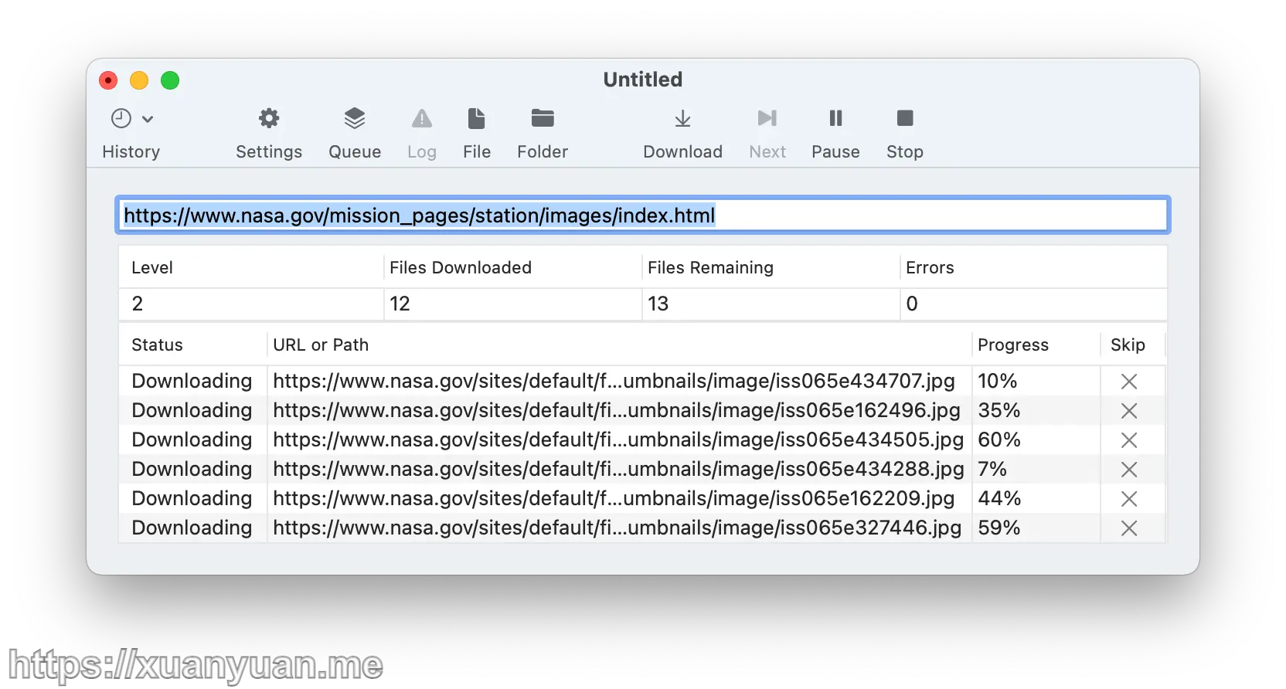The width and height of the screenshot is (1286, 689).
Task: Click the NASA URL input field
Action: click(643, 215)
